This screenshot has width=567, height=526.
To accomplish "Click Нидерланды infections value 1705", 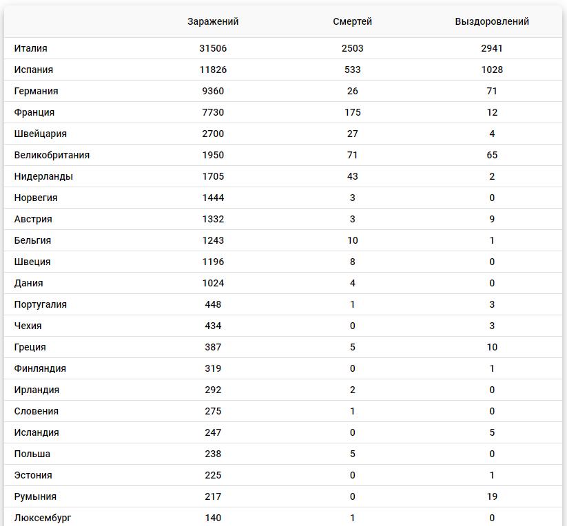I will 213,176.
